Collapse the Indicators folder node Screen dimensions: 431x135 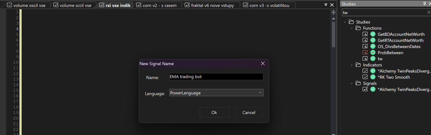pos(352,65)
